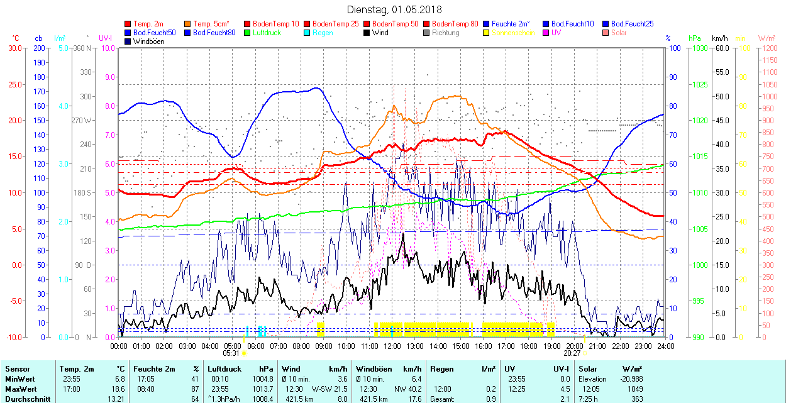Click the Bod.Feucht50 legend label
This screenshot has width=786, height=403.
pos(150,33)
